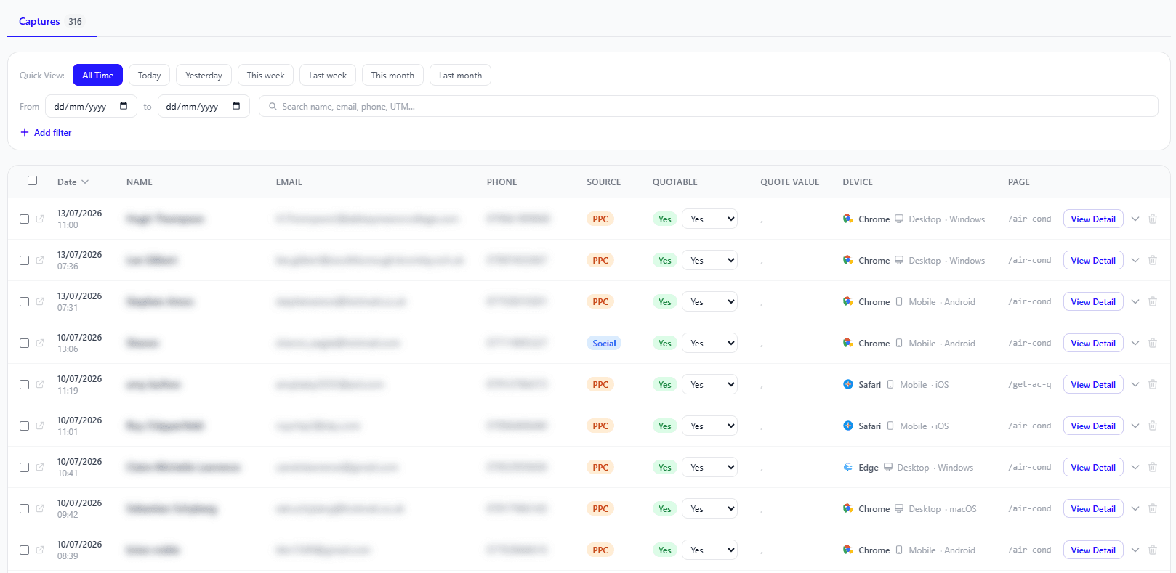The width and height of the screenshot is (1176, 573).
Task: Focus the search name, email, phone field
Action: coord(709,106)
